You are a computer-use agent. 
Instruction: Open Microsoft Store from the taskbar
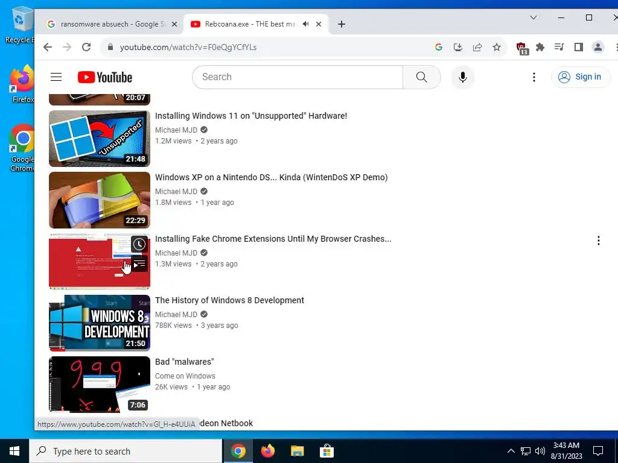pyautogui.click(x=327, y=451)
